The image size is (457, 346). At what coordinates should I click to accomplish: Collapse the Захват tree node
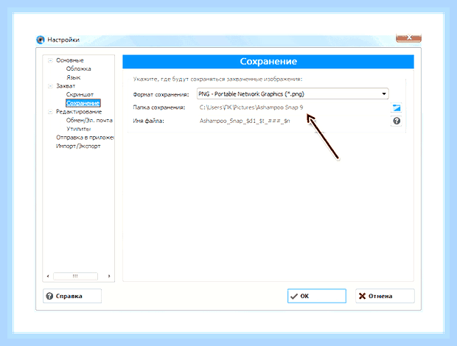coord(50,86)
